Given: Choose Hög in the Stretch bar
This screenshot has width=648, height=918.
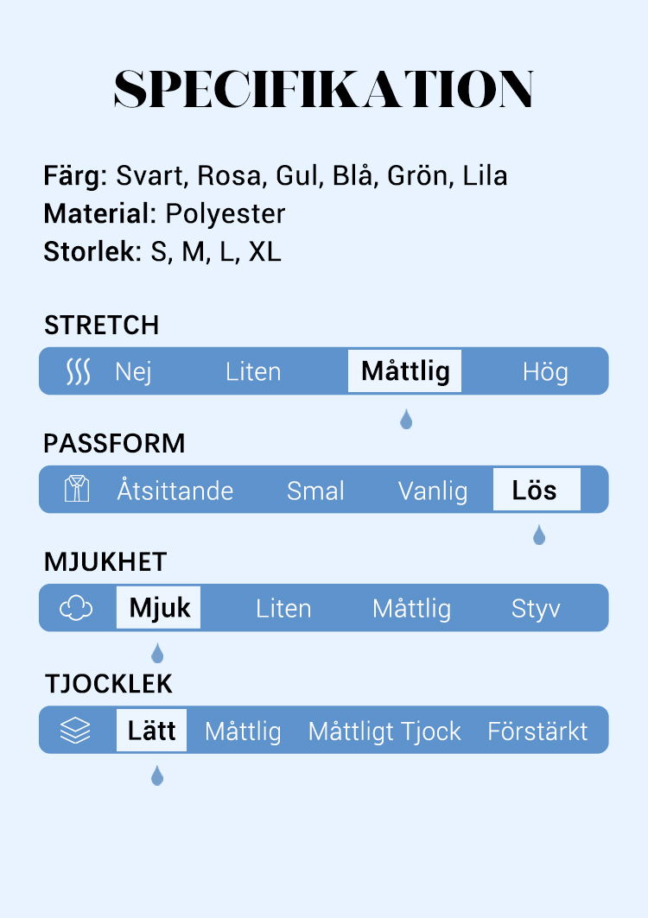Looking at the screenshot, I should [545, 372].
